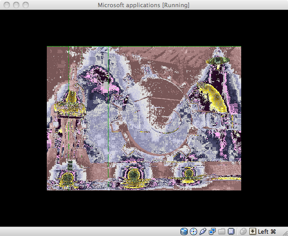
Task: Open the optical CD/DVD drive status icon
Action: pos(193,231)
